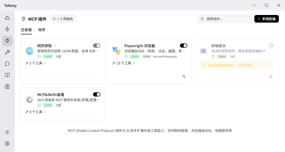Click the search magnifier icon

[x=202, y=19]
